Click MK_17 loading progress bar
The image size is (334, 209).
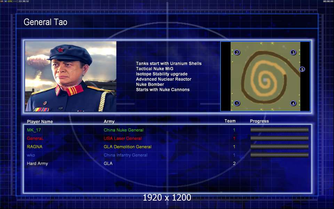pyautogui.click(x=279, y=130)
